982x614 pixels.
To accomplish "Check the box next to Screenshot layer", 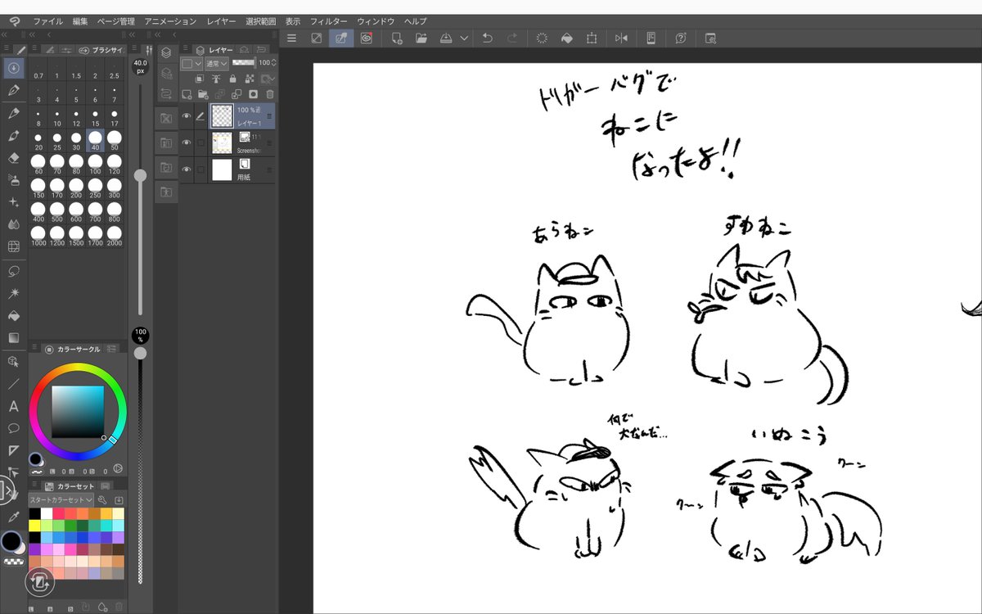I will [x=201, y=142].
